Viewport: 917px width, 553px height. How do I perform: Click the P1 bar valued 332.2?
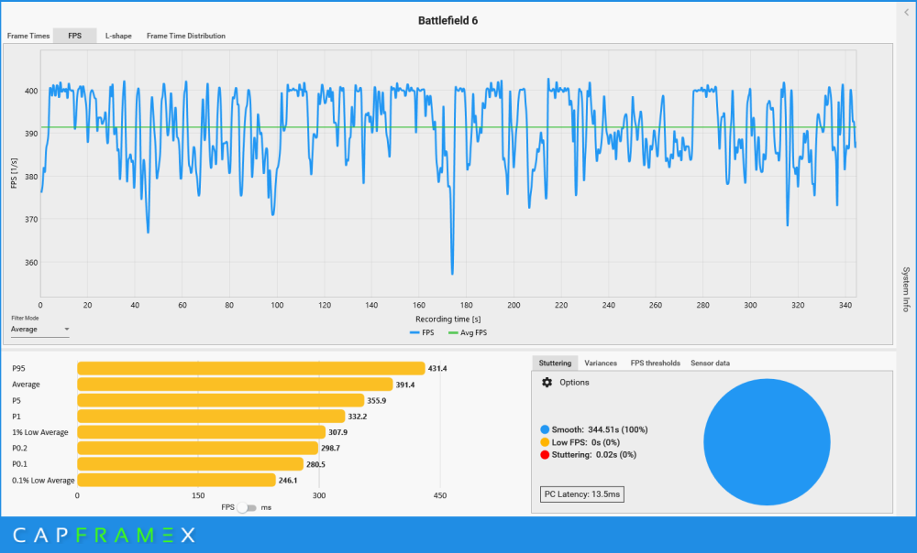point(211,417)
